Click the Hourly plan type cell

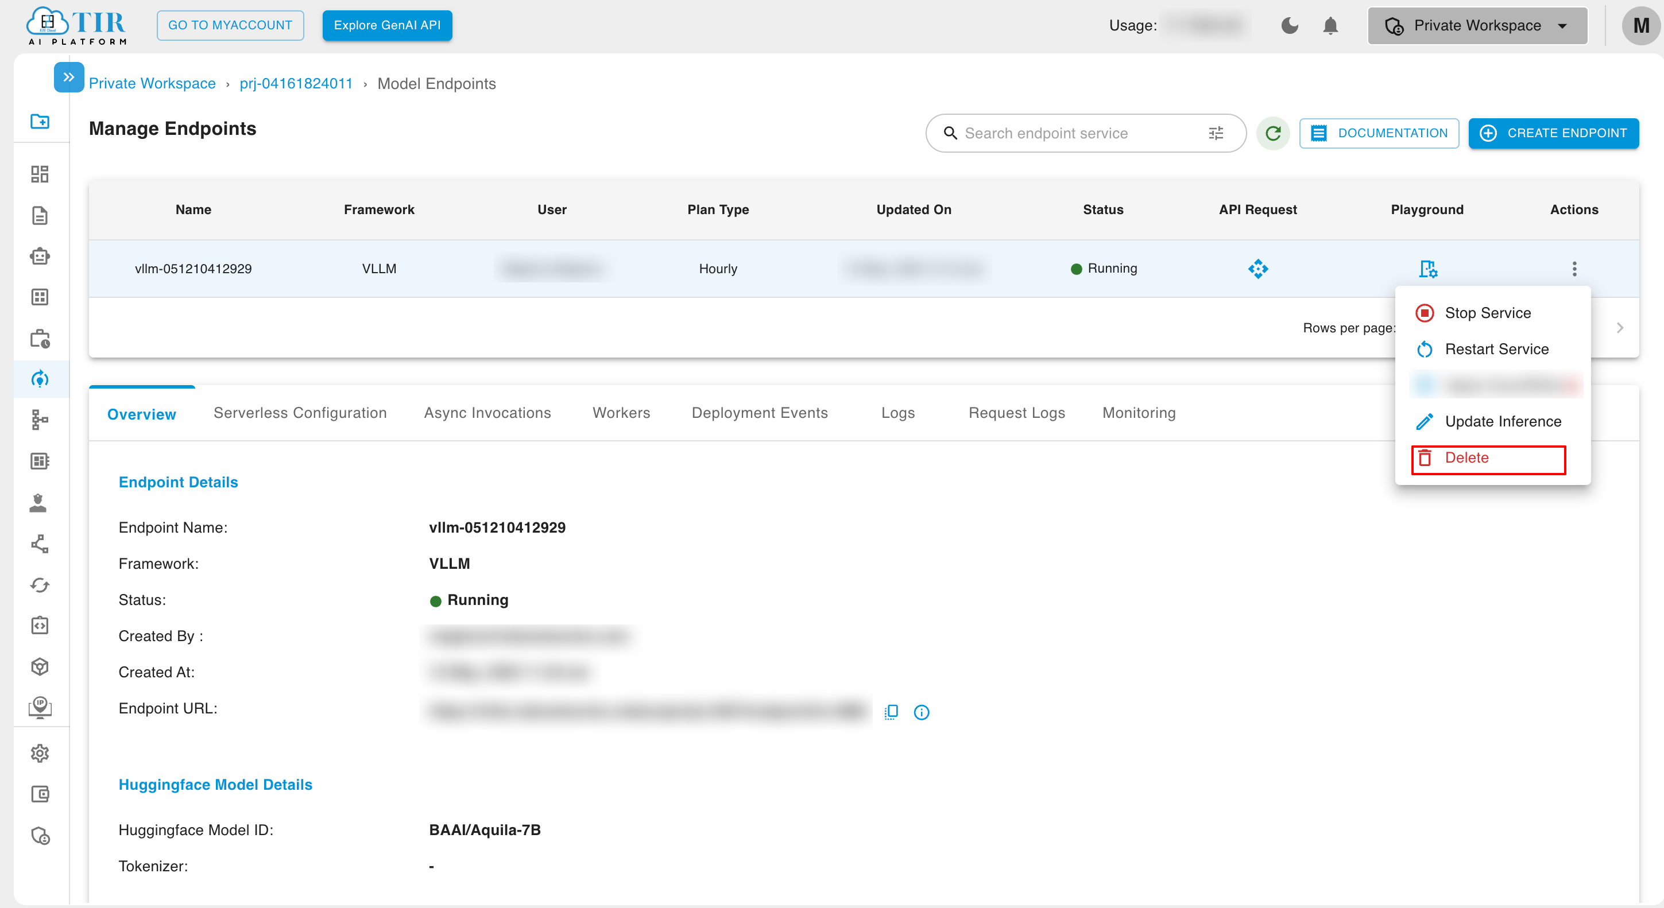[x=718, y=269]
